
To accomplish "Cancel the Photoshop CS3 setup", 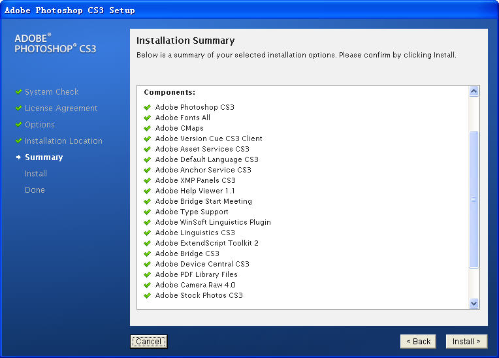I will tap(149, 342).
